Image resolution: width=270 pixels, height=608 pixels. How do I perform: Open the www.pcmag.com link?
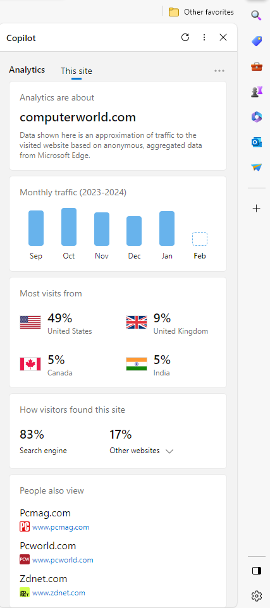pyautogui.click(x=61, y=527)
